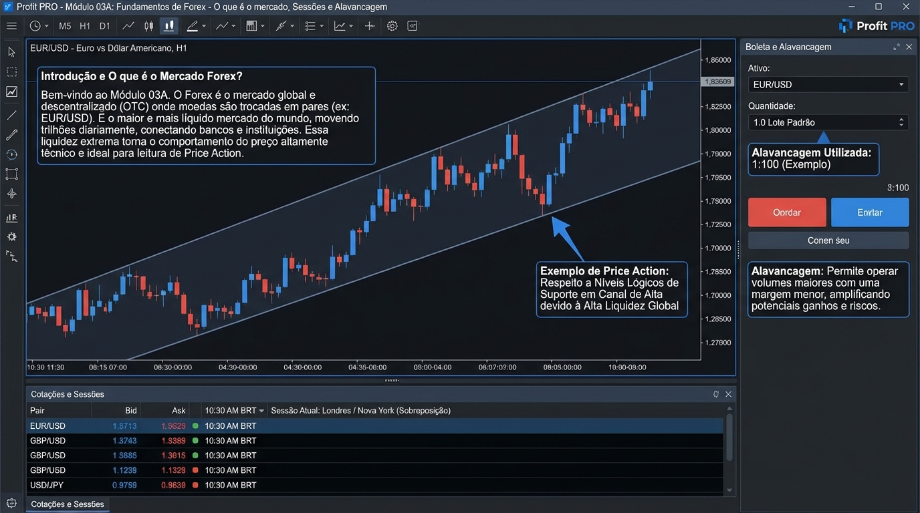Viewport: 920px width, 513px height.
Task: Toggle the D1 timeframe
Action: 104,26
